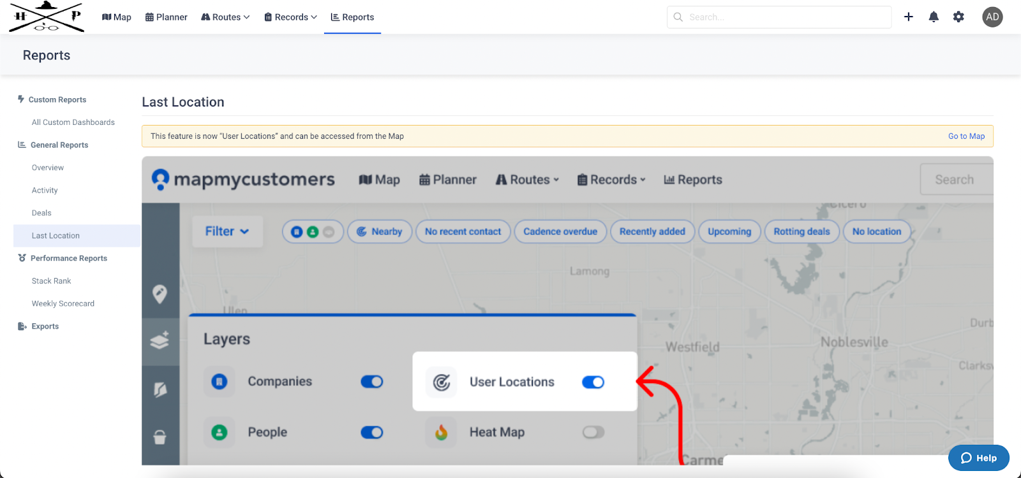Click the lightning icon beside Custom Reports
The image size is (1021, 478).
tap(21, 99)
